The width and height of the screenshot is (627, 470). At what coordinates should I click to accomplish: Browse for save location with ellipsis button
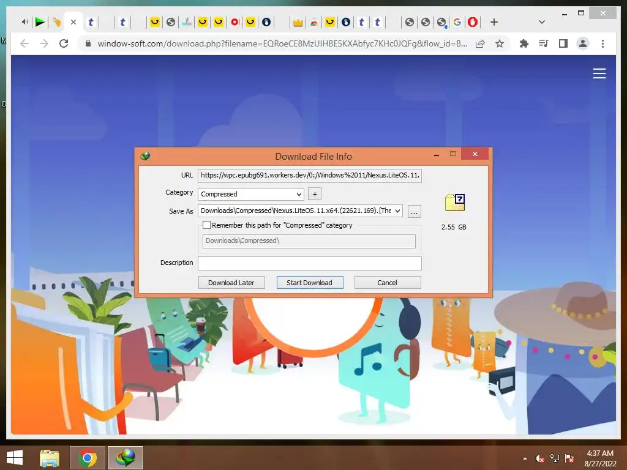point(415,211)
